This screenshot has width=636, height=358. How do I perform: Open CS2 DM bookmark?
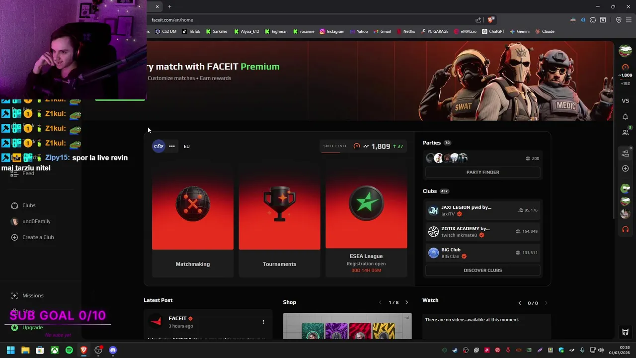coord(166,31)
